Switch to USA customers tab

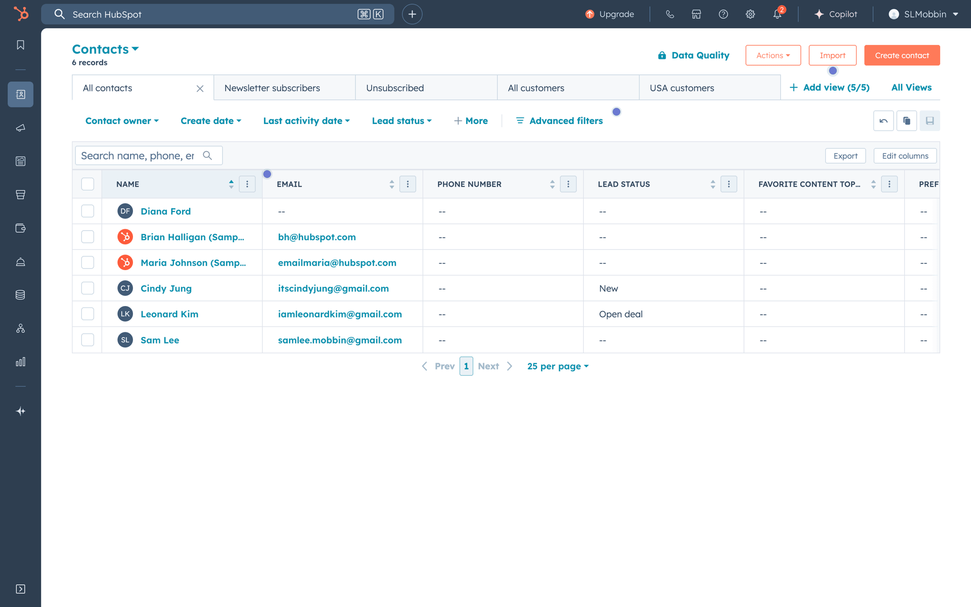point(710,88)
